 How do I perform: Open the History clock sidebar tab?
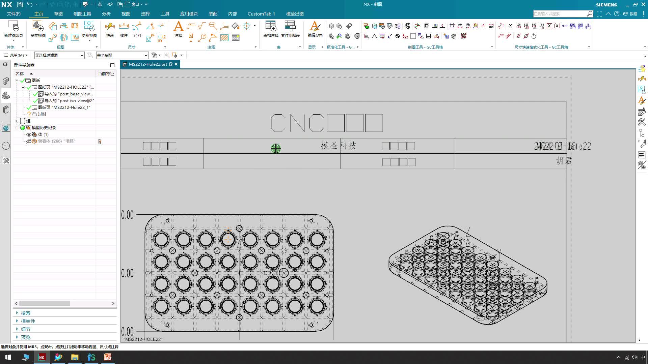click(x=6, y=146)
